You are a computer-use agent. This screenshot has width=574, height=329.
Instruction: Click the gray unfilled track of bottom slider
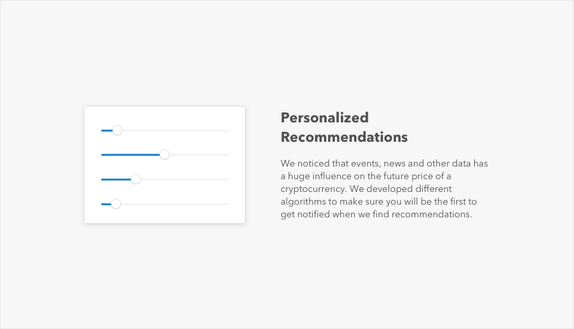pos(175,204)
